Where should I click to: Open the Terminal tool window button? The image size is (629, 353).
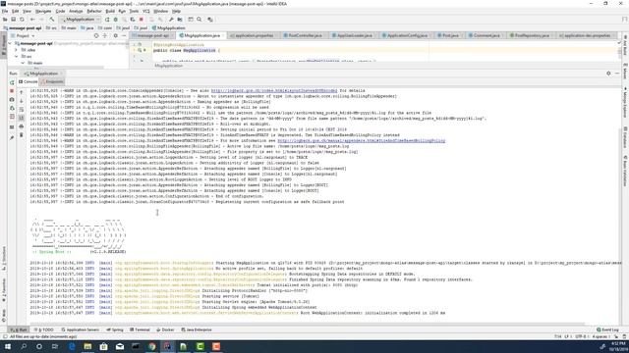(x=140, y=329)
